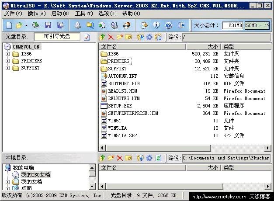Click the local tree scroll down arrow
Image resolution: width=274 pixels, height=201 pixels.
92,187
